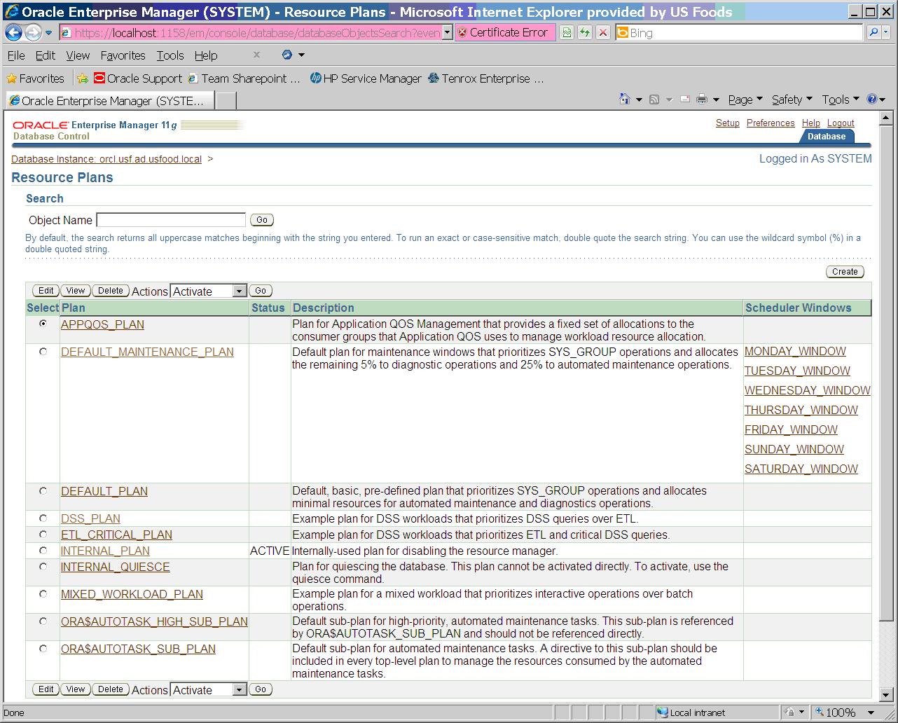Screen dimensions: 898x723
Task: Select the ETL_CRITICAL_PLAN radio button
Action: (43, 535)
